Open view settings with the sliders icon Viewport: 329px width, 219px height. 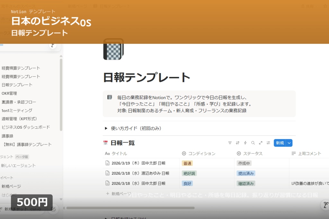point(269,143)
